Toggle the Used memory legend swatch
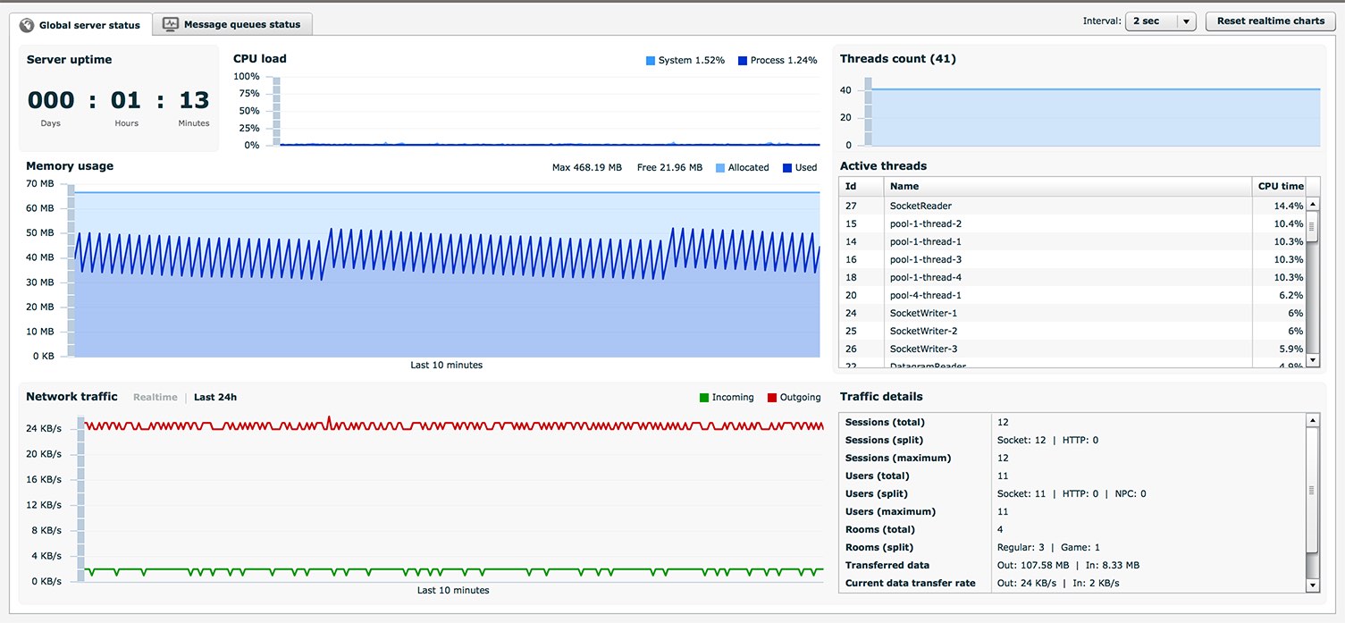1345x623 pixels. [x=787, y=168]
